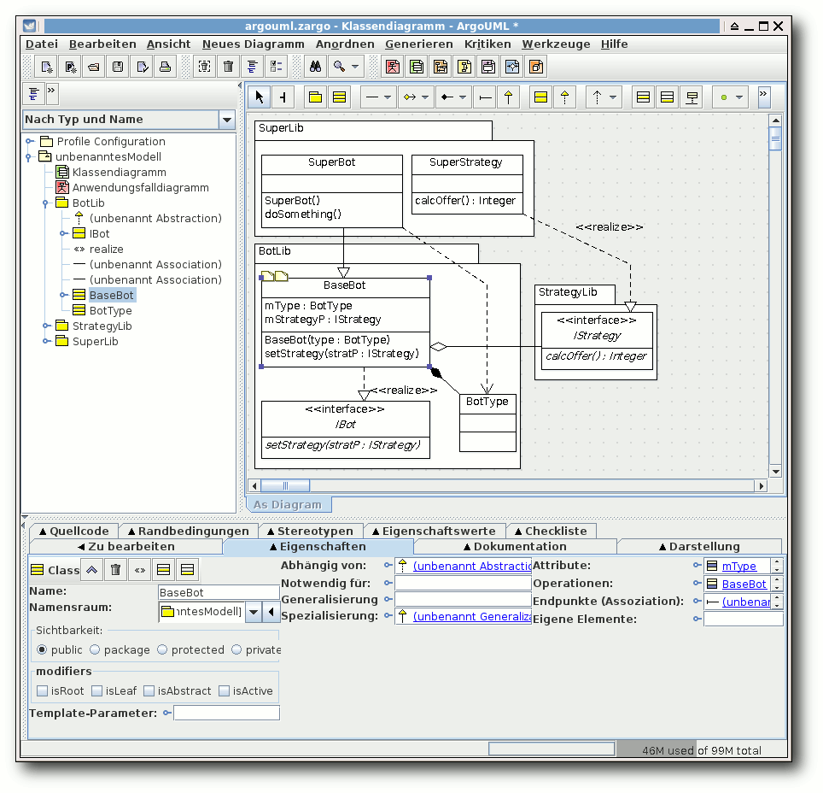Screen dimensions: 823x793
Task: Open the Namensraum dropdown arrow
Action: pos(254,612)
